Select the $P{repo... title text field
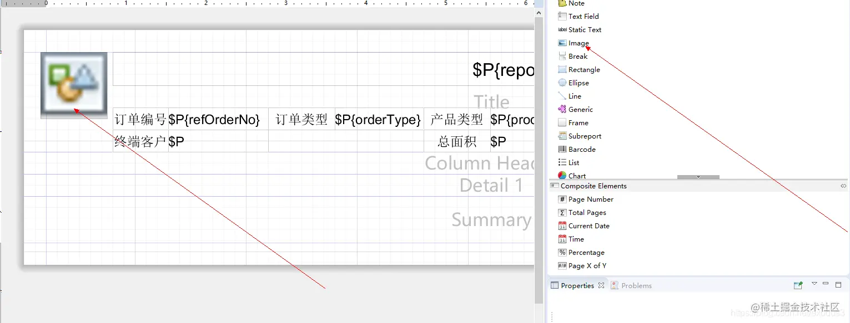Screen dimensions: 850x323 coord(323,69)
